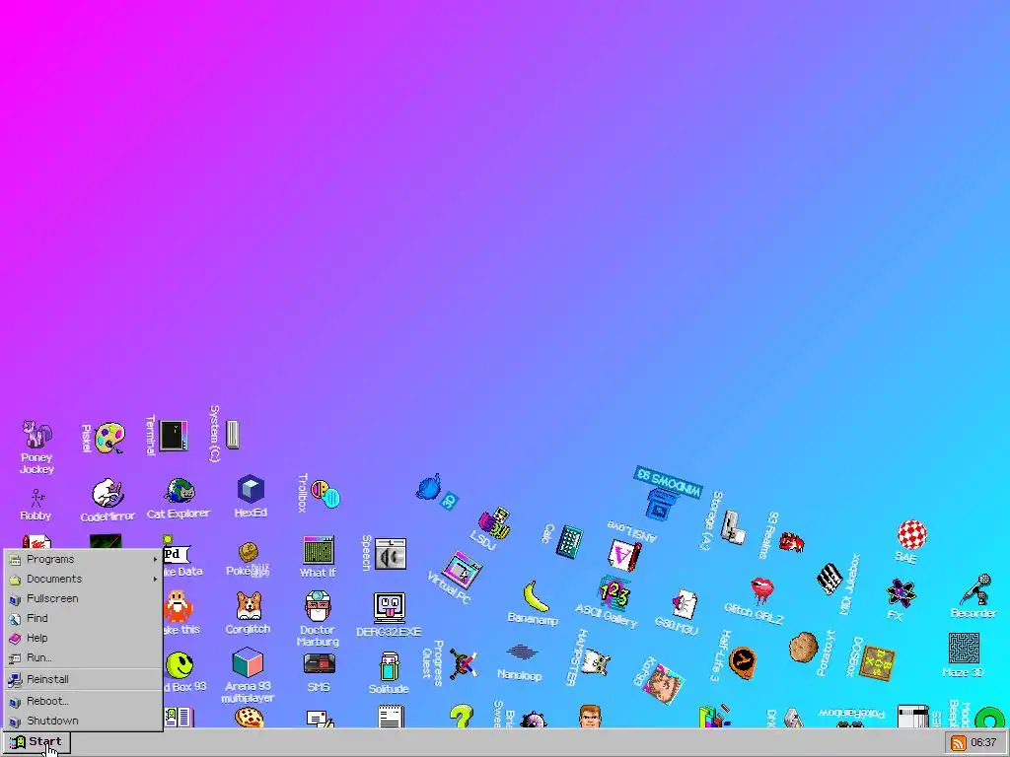Open the Virtual PC icon
Viewport: 1010px width, 757px height.
pos(463,570)
